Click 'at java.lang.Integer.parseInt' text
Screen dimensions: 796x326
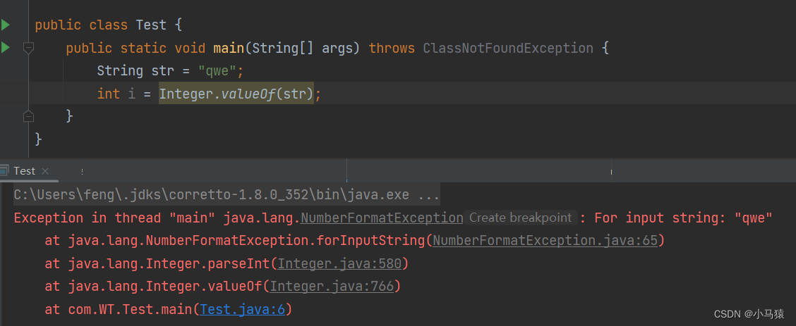pos(158,263)
